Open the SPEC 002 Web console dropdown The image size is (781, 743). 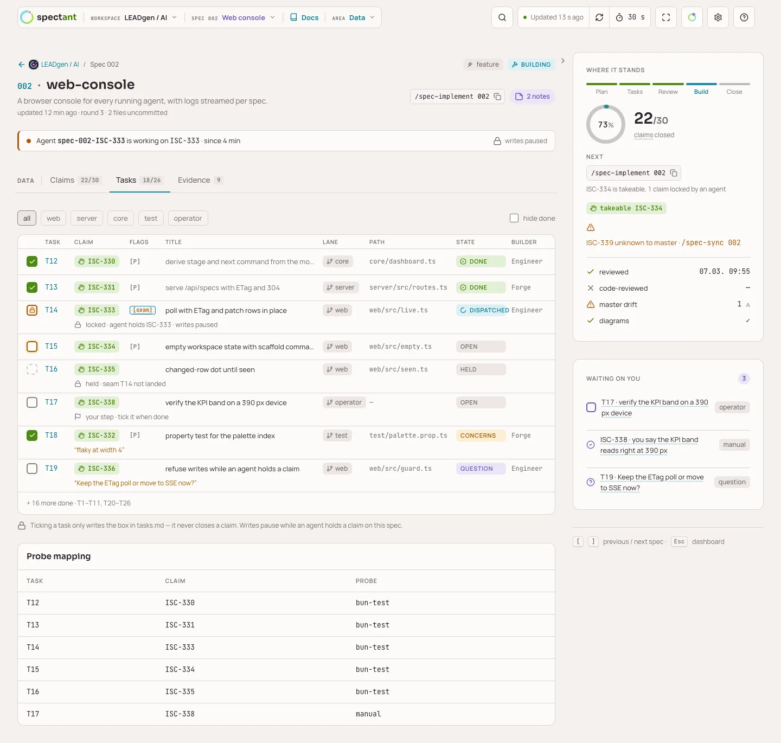(233, 17)
